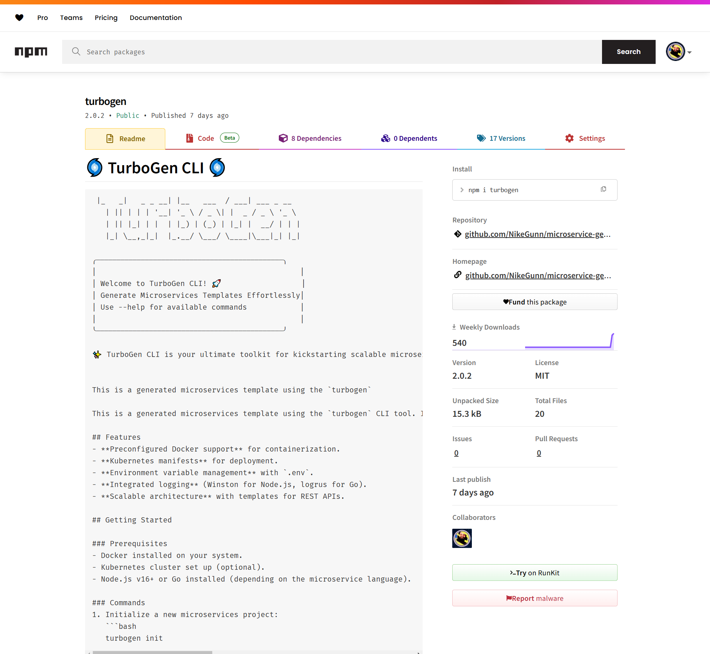Screen dimensions: 710x654
Task: Click the heart icon on Fund button
Action: 506,302
